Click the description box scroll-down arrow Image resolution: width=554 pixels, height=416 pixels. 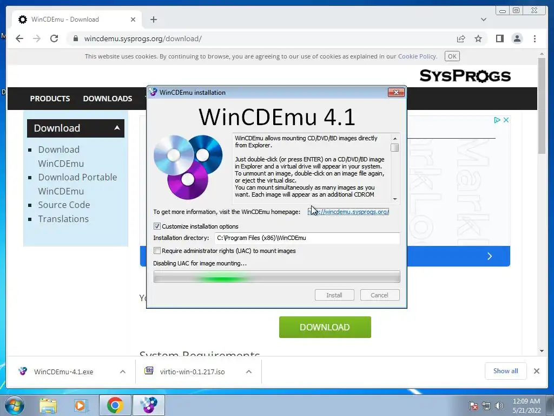coord(395,199)
